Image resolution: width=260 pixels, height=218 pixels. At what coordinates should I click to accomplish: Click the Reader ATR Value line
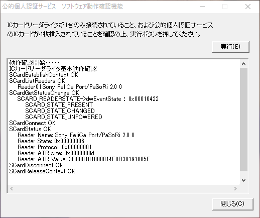(84, 159)
